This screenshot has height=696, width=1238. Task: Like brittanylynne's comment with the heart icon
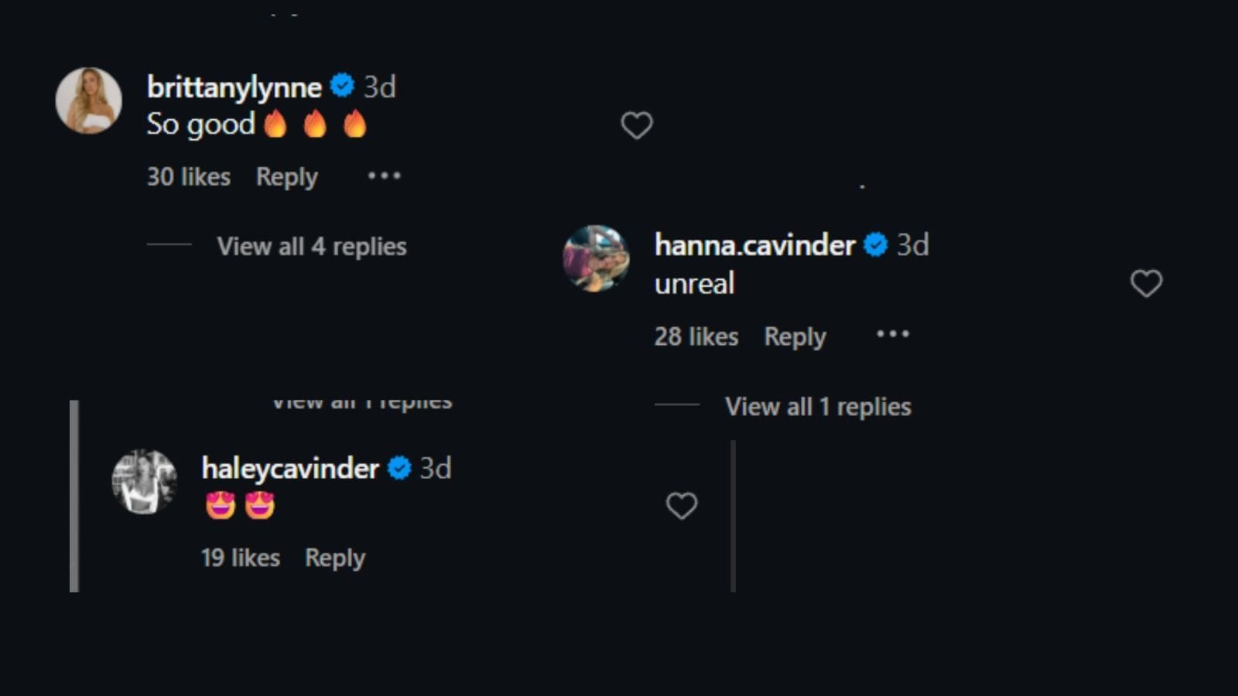pyautogui.click(x=636, y=124)
